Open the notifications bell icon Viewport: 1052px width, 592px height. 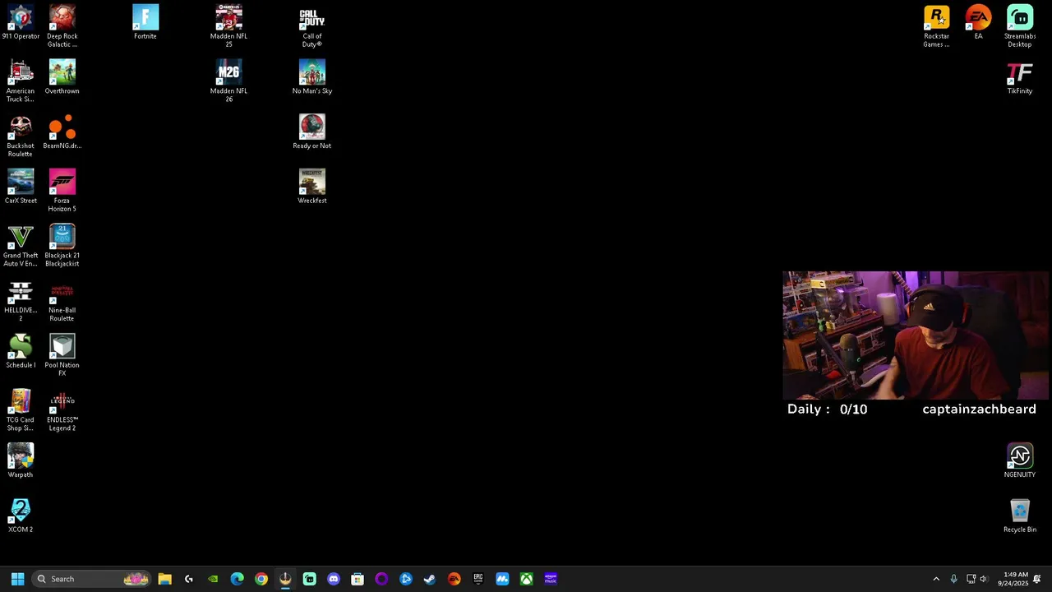[1038, 579]
